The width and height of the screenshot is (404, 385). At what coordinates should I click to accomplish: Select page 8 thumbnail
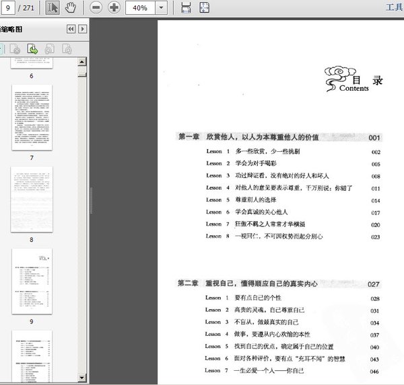[32, 200]
